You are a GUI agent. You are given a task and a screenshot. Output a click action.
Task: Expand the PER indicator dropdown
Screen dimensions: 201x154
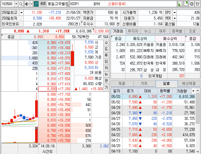point(175,18)
